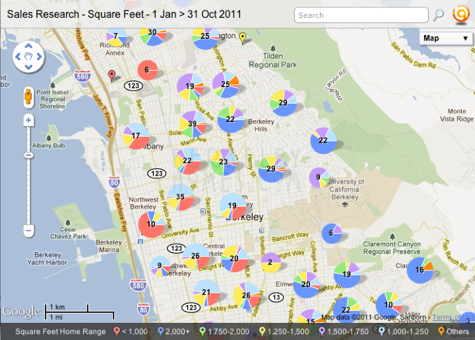475x340 pixels.
Task: Select the pie cluster labeled 30
Action: [x=153, y=33]
